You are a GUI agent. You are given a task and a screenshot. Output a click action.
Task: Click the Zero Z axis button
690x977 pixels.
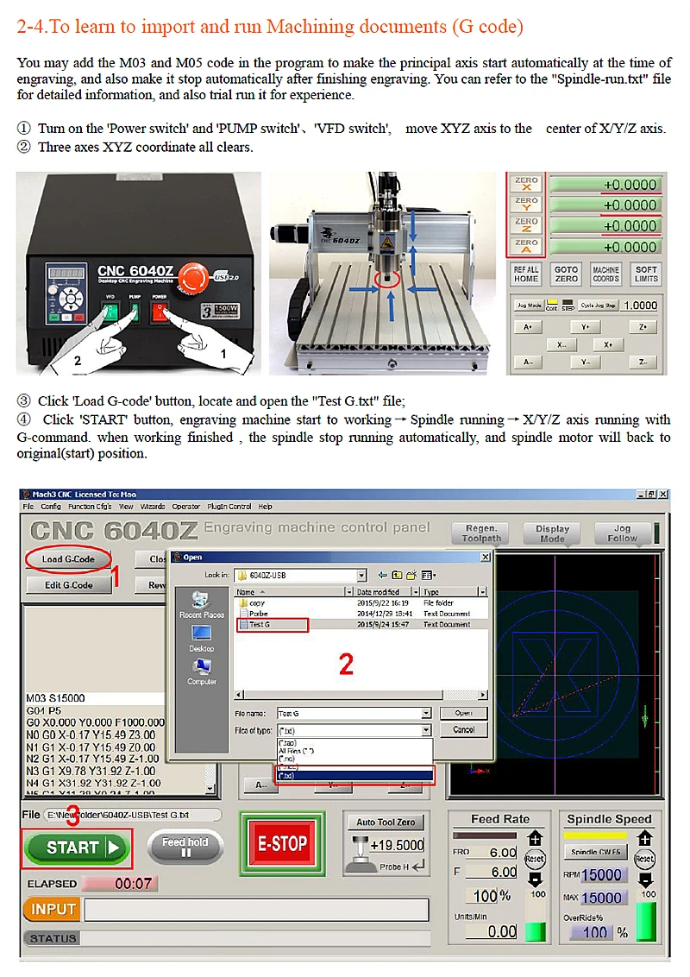point(526,225)
